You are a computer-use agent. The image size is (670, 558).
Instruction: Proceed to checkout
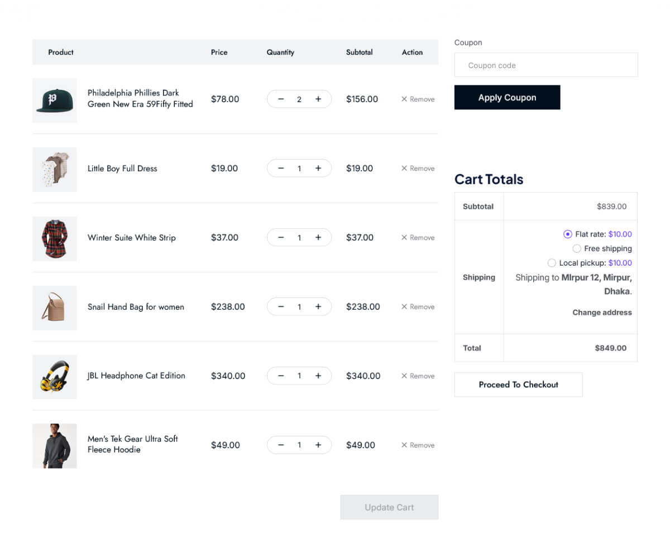click(518, 385)
